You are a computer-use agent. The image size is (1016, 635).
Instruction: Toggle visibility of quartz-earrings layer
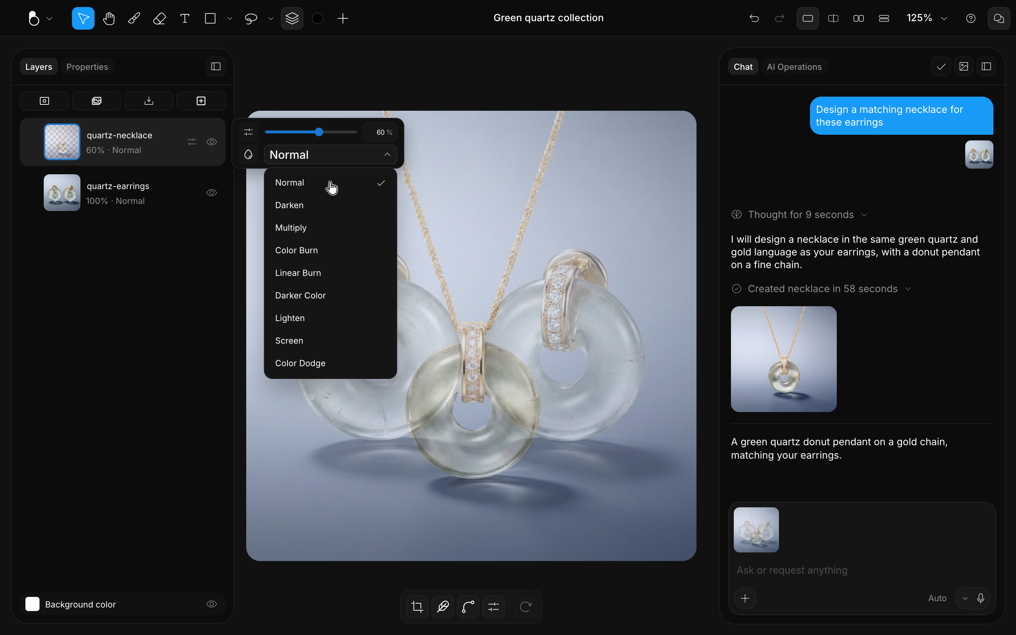(212, 193)
